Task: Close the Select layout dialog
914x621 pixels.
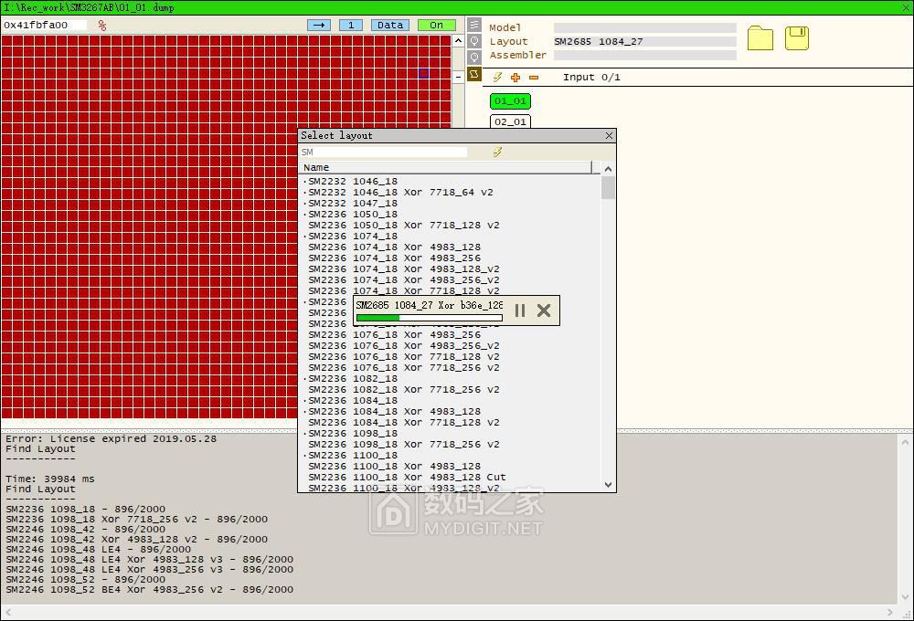Action: point(609,135)
